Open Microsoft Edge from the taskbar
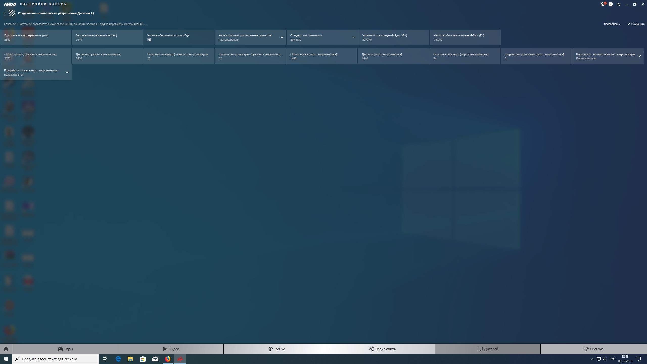The width and height of the screenshot is (647, 364). tap(118, 359)
